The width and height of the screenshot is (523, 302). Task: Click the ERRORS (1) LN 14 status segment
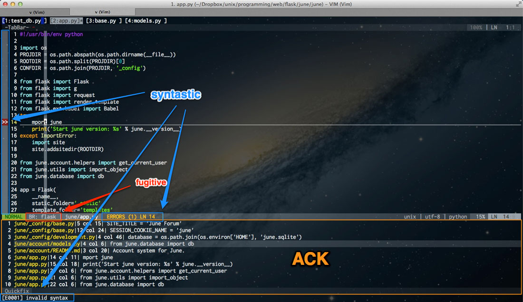click(132, 217)
